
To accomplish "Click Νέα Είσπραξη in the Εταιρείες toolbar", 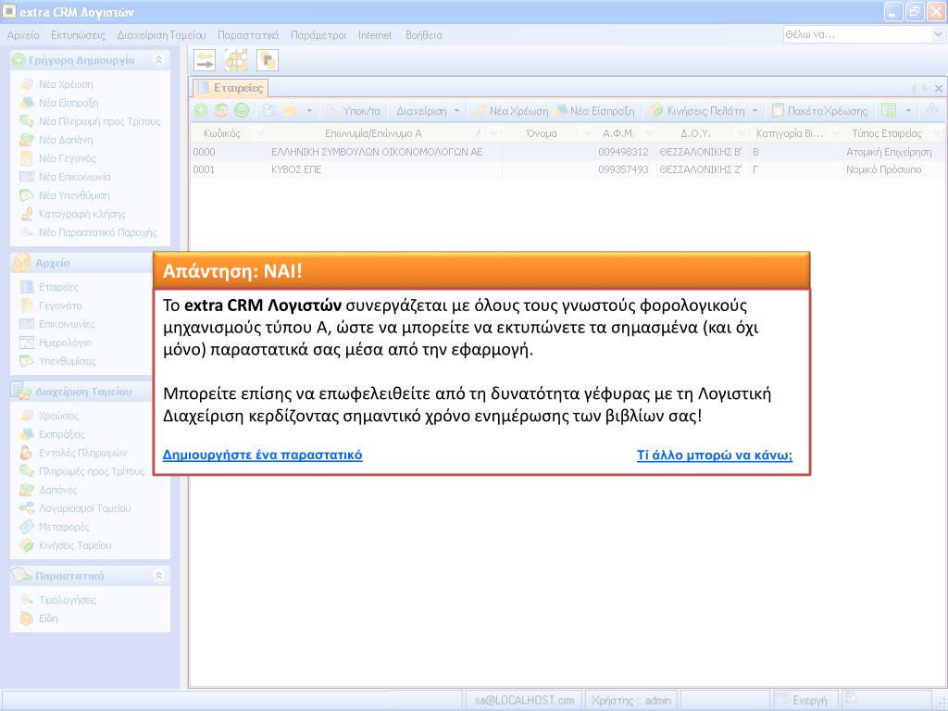I will (595, 111).
